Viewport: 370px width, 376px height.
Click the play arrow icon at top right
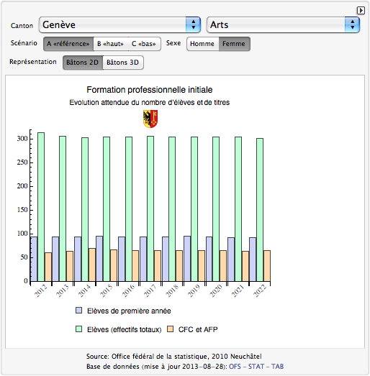(361, 11)
